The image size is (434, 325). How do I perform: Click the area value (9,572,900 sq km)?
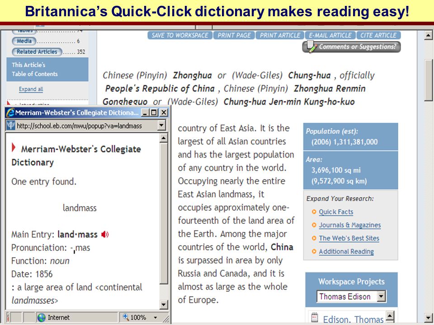pyautogui.click(x=339, y=181)
